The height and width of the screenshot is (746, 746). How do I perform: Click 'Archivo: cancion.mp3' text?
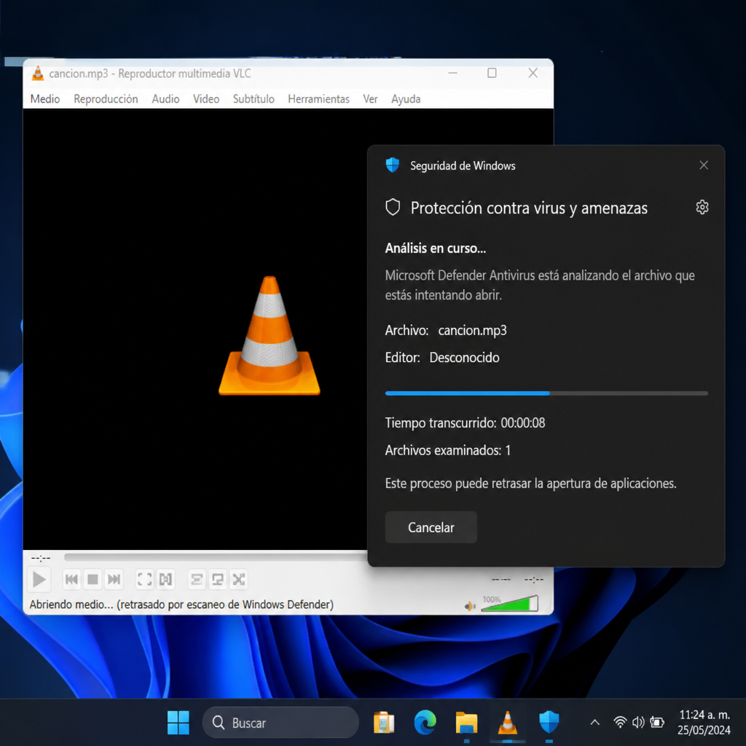[446, 330]
